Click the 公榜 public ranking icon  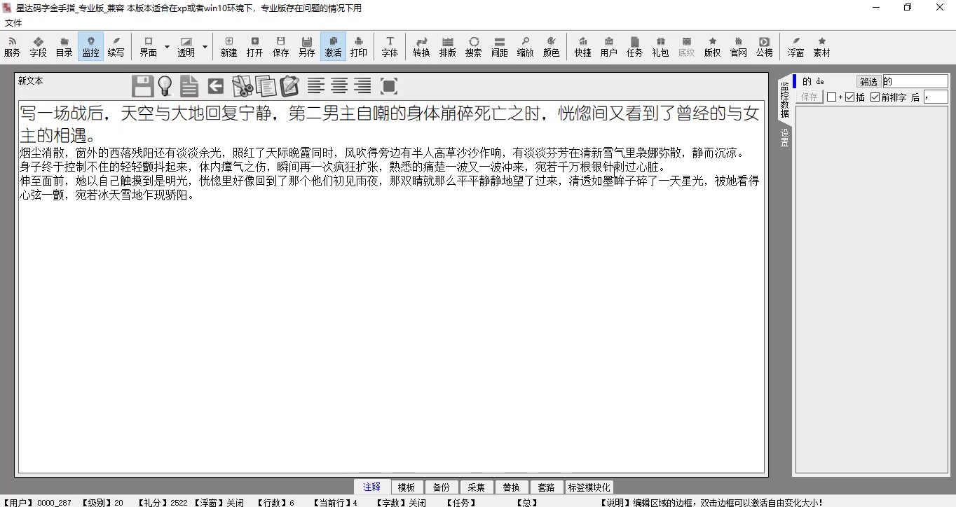[764, 46]
